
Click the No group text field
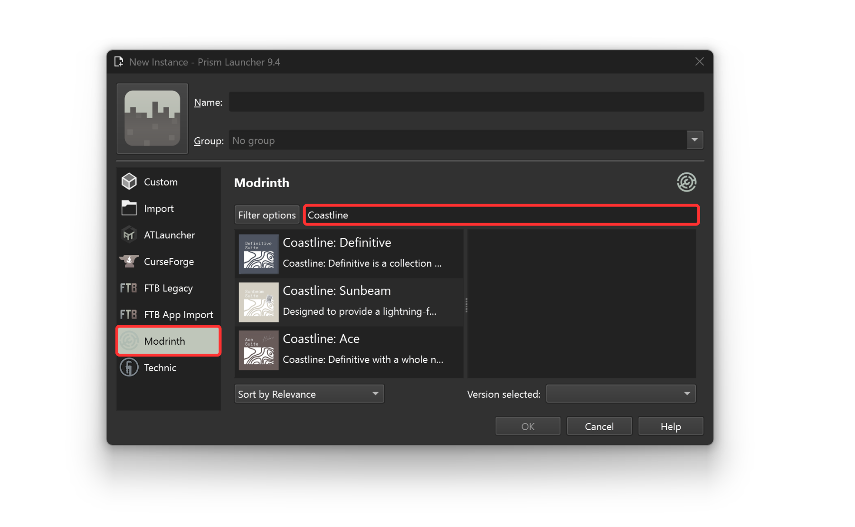458,141
